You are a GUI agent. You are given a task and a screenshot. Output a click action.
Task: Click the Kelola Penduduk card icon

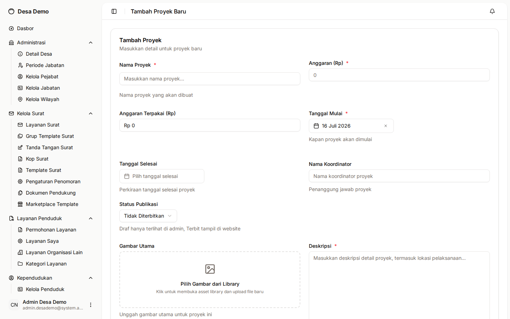pos(20,289)
